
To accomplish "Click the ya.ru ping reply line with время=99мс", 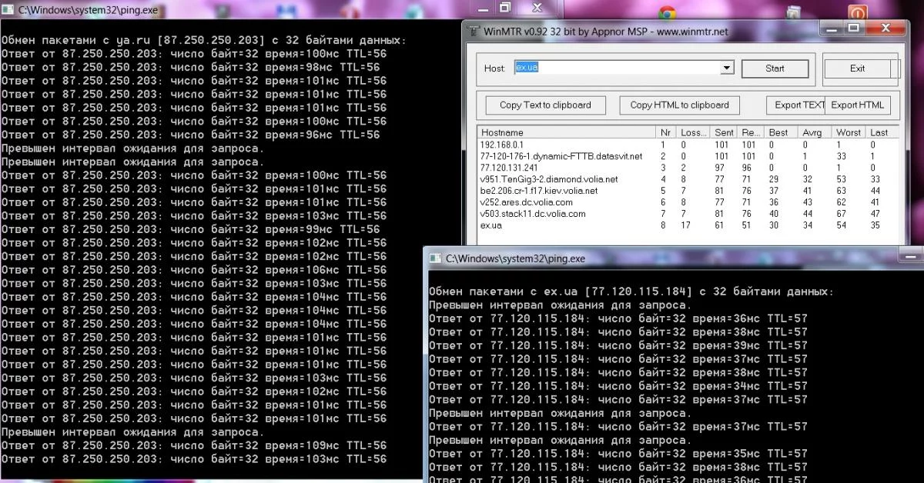I will [190, 229].
